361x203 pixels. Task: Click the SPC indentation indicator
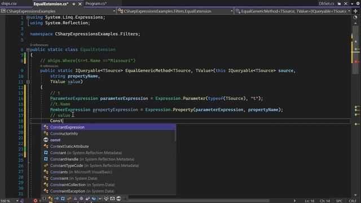[339, 201]
